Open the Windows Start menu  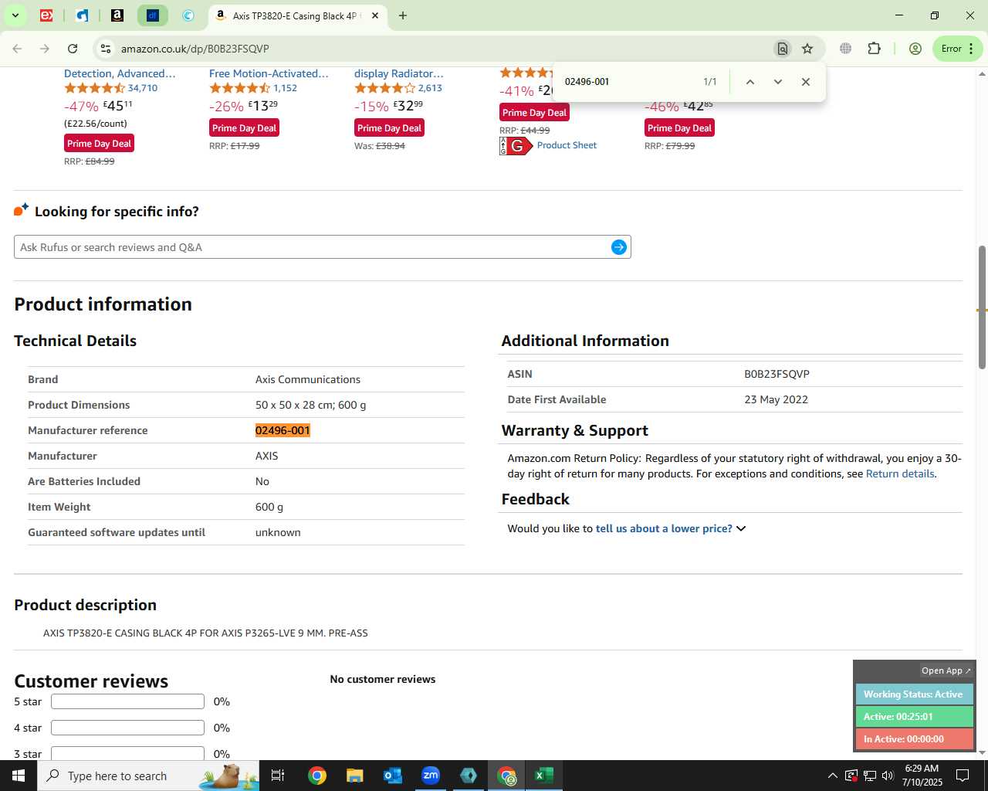point(19,776)
